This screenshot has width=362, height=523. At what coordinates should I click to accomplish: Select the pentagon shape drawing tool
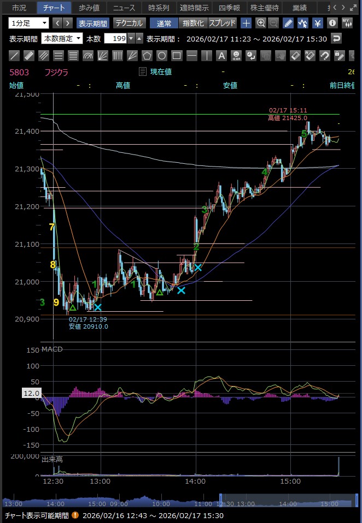[x=147, y=56]
